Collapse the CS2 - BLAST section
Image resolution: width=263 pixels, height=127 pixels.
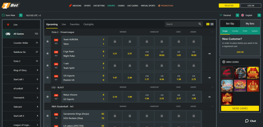pos(212,87)
